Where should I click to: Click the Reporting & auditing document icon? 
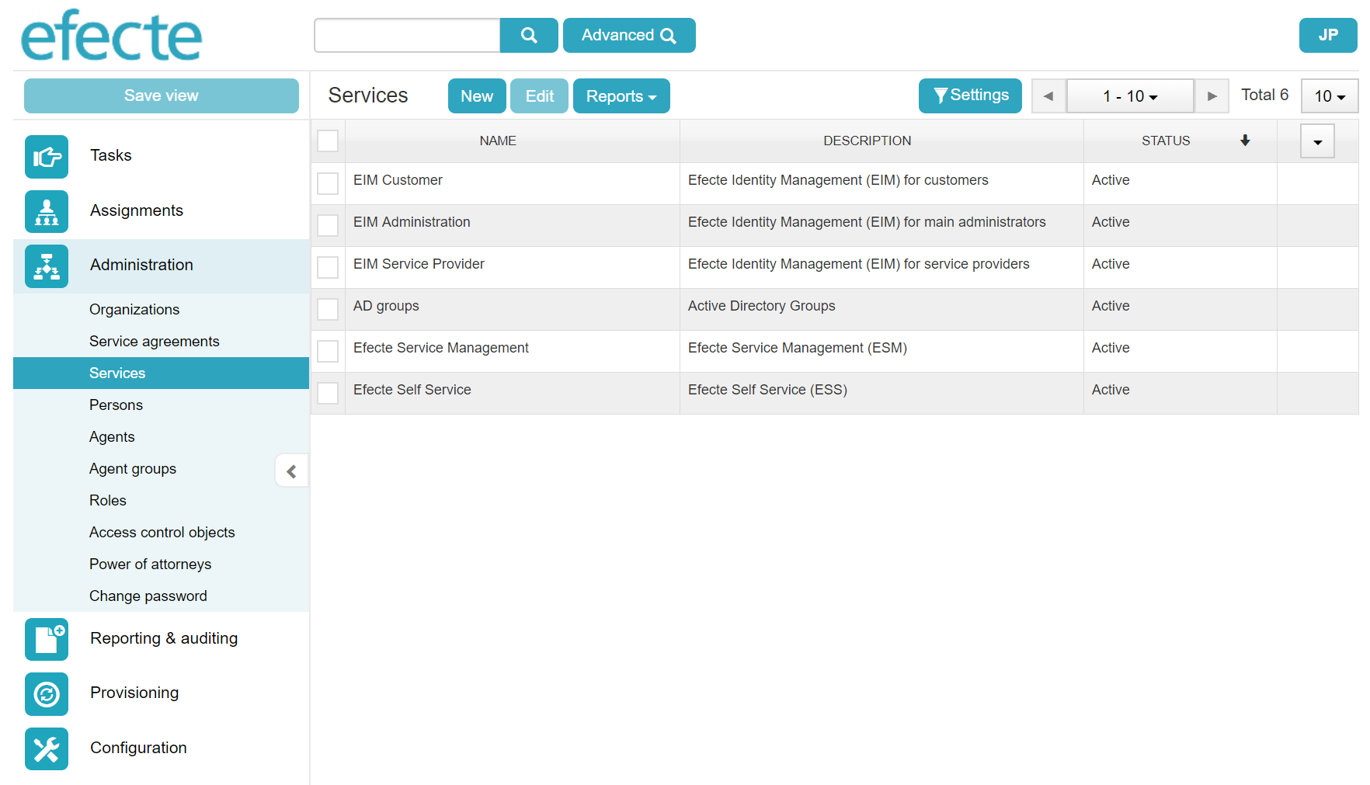click(x=47, y=639)
